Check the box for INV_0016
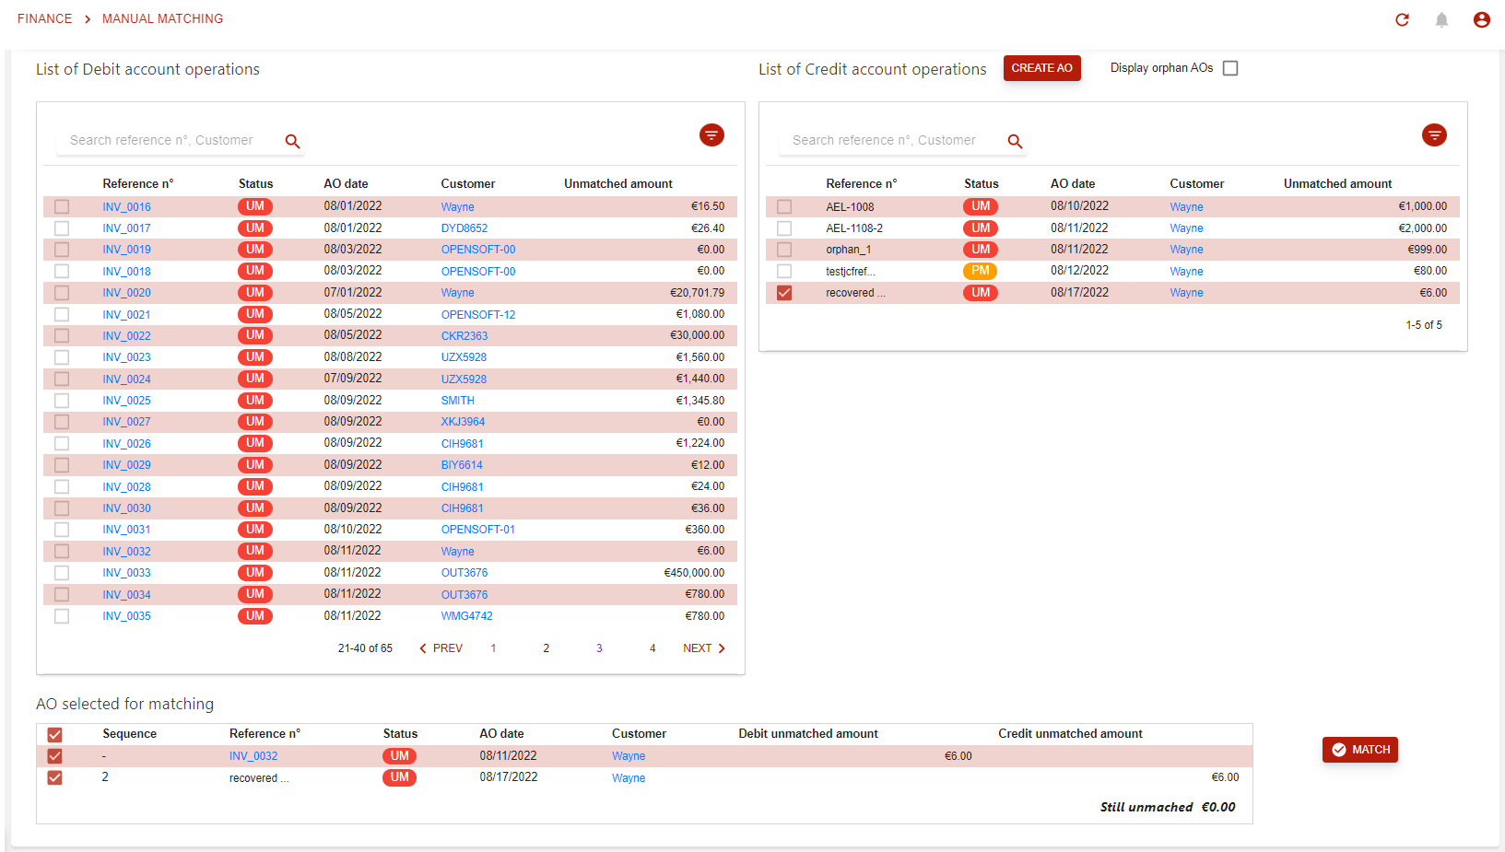Viewport: 1505px width, 852px height. click(x=62, y=207)
